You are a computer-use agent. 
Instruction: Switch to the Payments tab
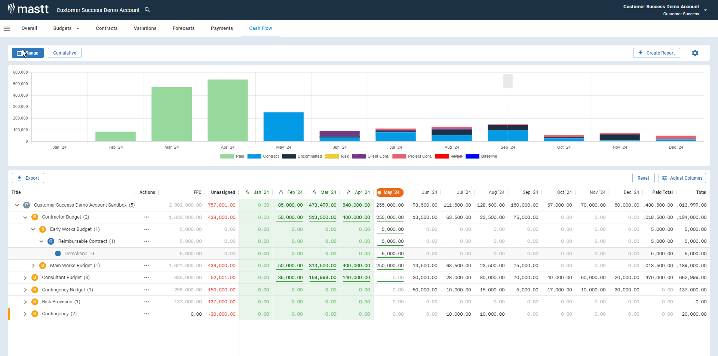coord(222,28)
